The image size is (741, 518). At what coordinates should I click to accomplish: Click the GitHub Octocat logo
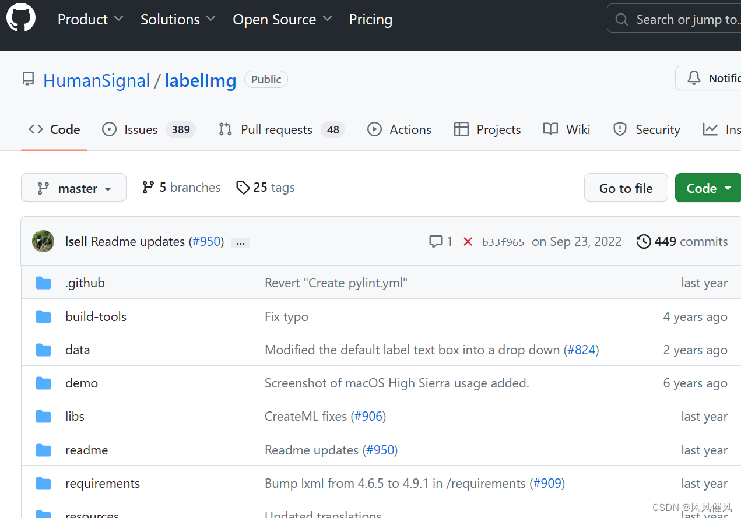(21, 17)
